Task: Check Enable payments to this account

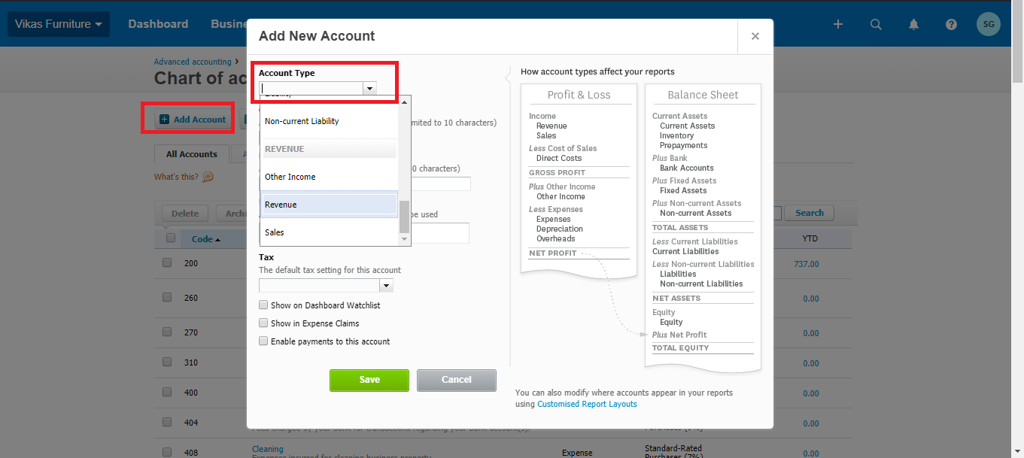Action: coord(263,341)
